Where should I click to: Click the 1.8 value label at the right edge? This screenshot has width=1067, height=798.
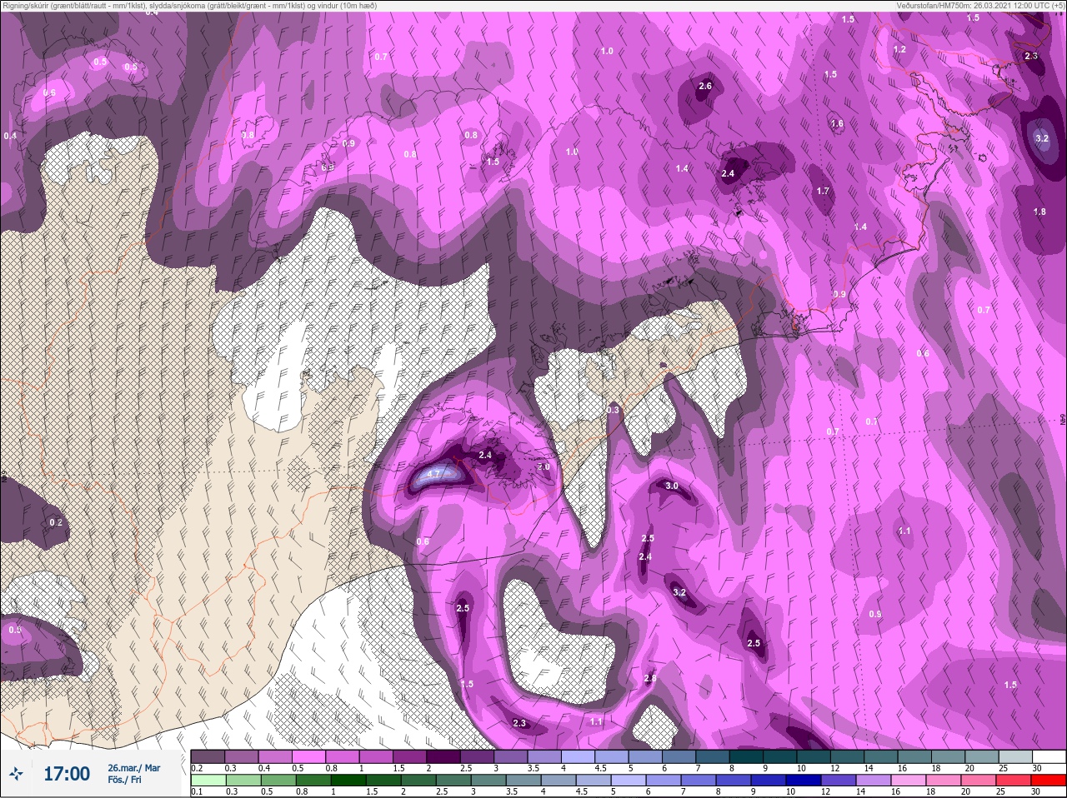coord(1039,212)
